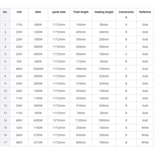Image resolution: width=154 pixels, height=154 pixels.
Task: Click the "Total length" column header
Action: 81,15
